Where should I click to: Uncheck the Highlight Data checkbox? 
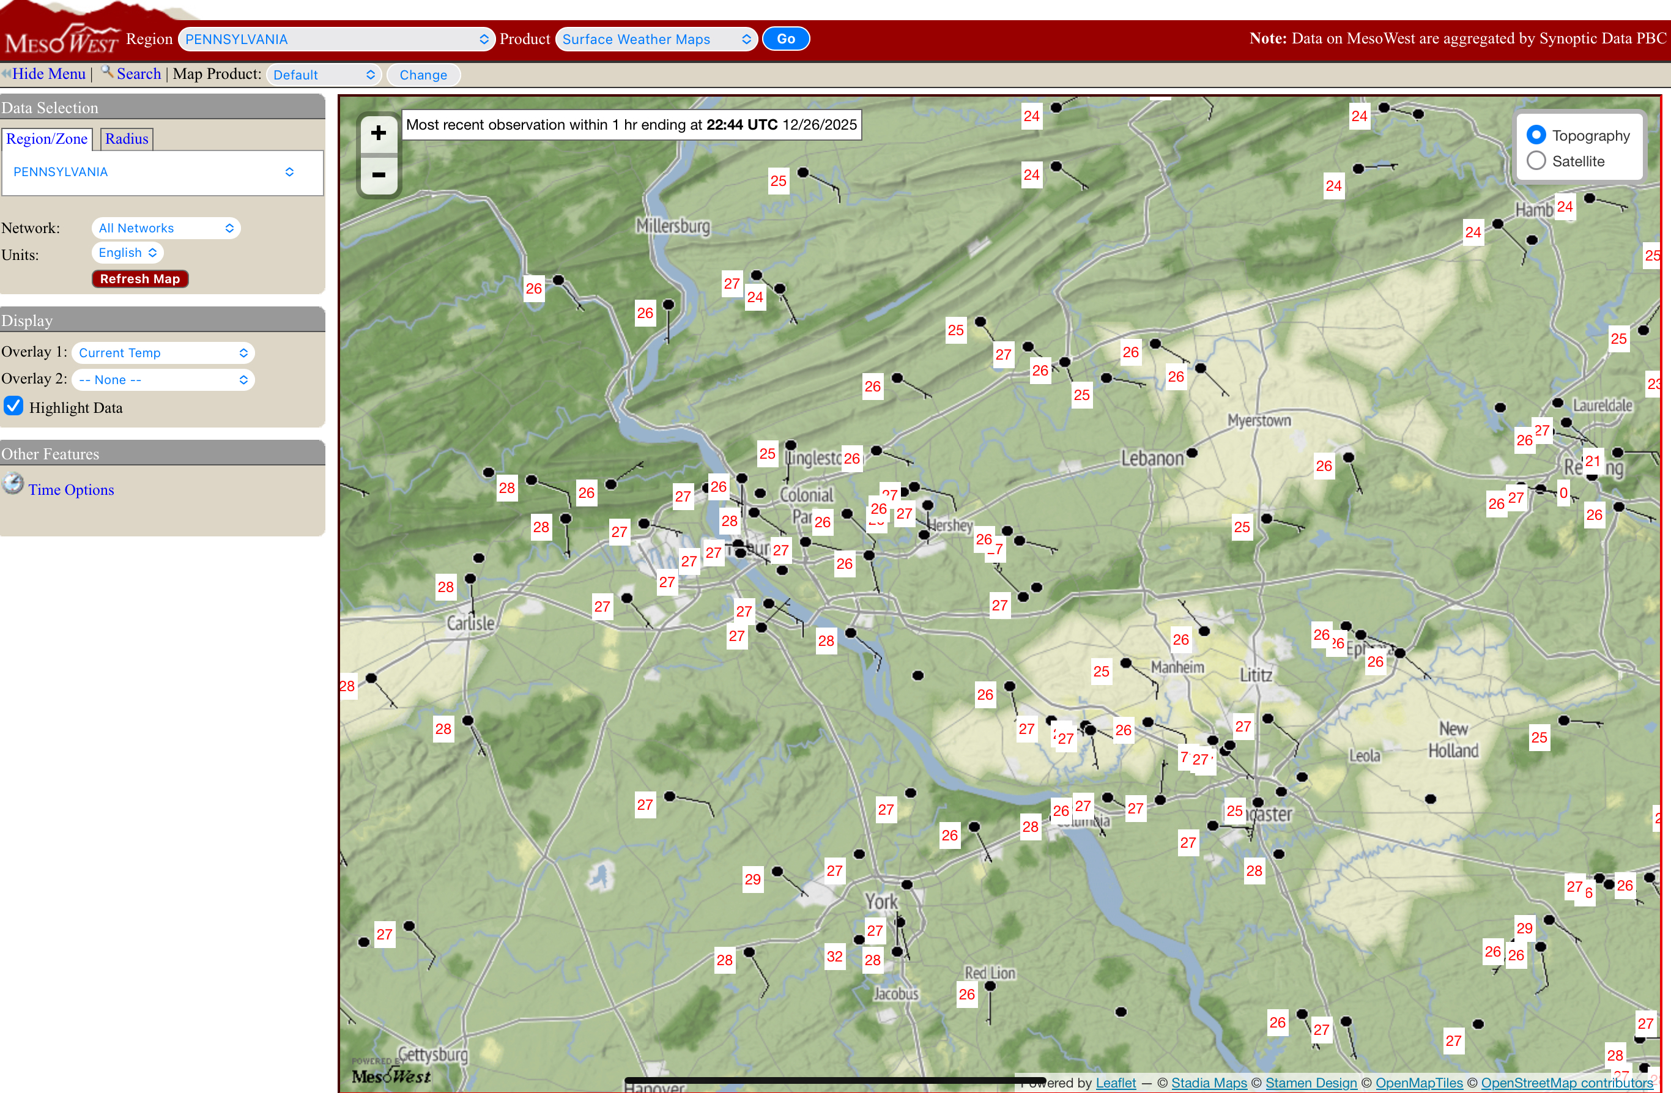click(13, 406)
